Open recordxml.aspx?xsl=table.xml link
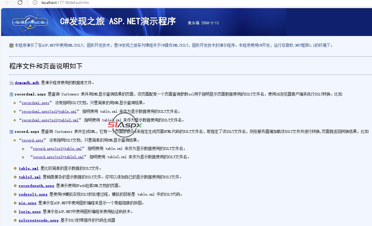Screen dimensions: 372x226 coord(49,112)
